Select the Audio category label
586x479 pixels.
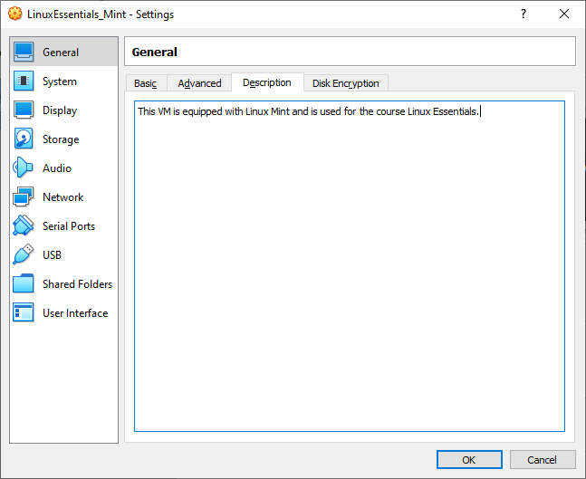[57, 168]
